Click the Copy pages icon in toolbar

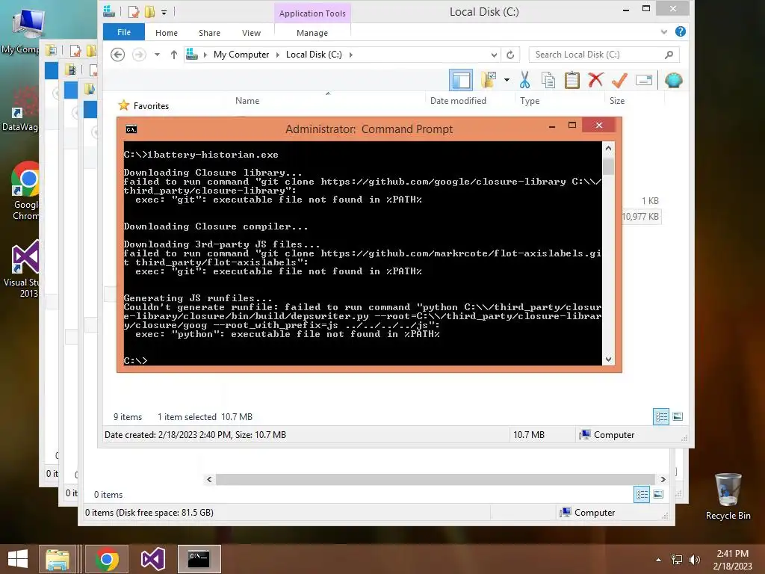point(548,80)
